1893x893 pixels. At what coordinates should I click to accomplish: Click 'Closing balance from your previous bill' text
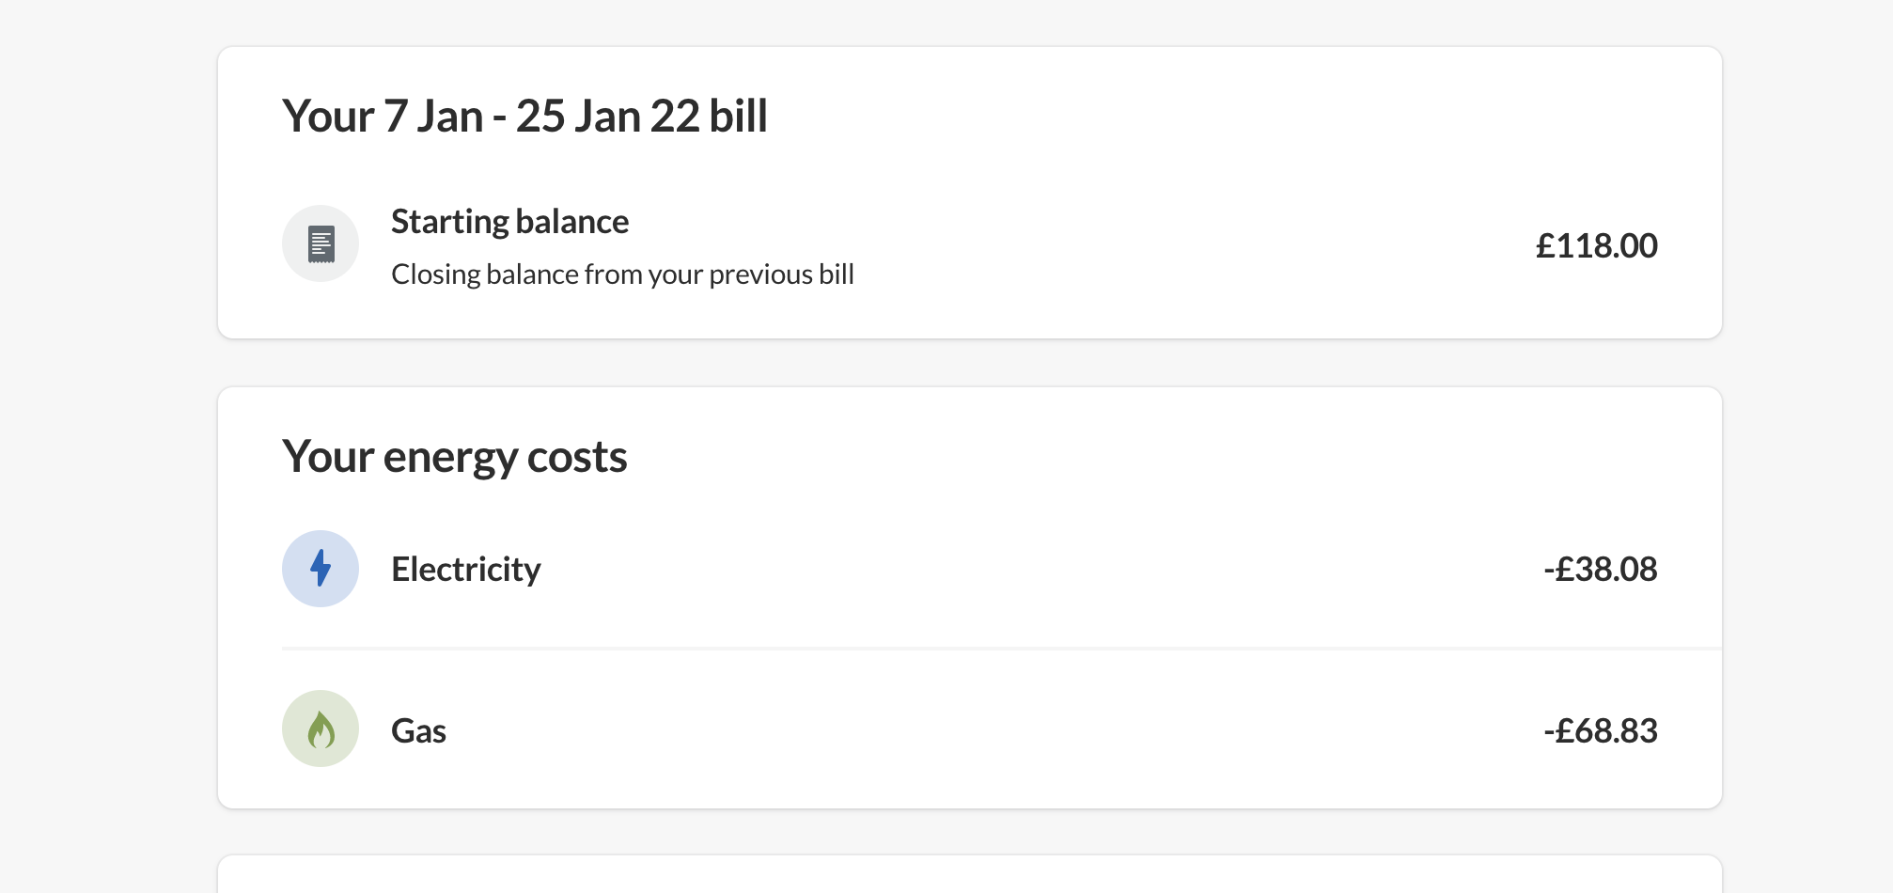pos(622,274)
